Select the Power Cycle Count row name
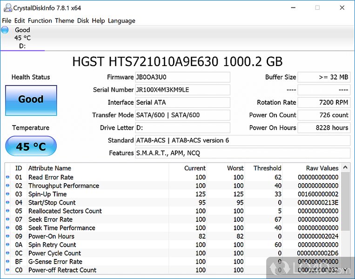Screen dimensions: 355x279 (x=54, y=253)
